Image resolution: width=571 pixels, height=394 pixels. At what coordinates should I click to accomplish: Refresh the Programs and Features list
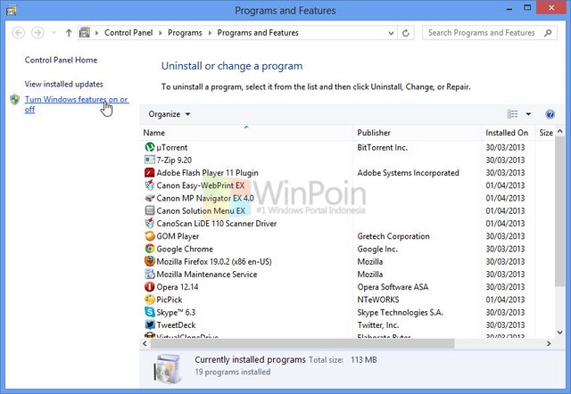coord(405,33)
